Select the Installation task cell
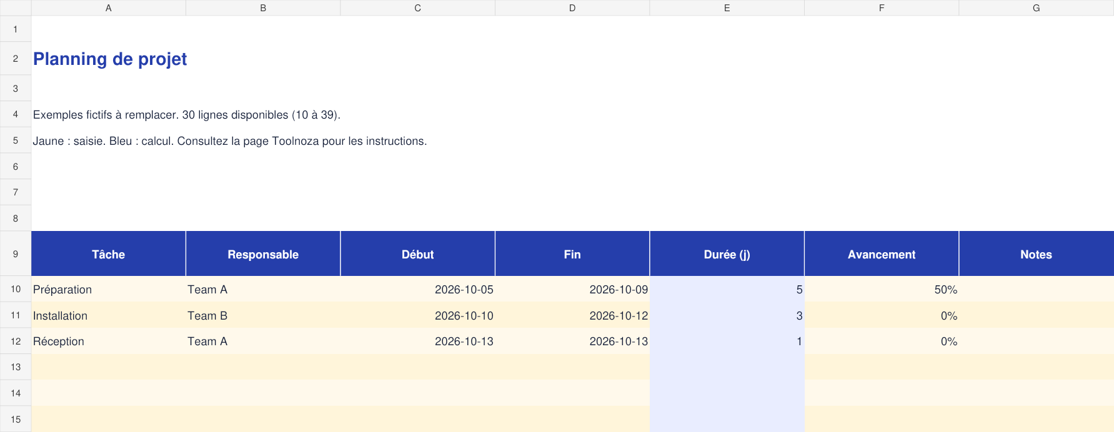 point(109,316)
